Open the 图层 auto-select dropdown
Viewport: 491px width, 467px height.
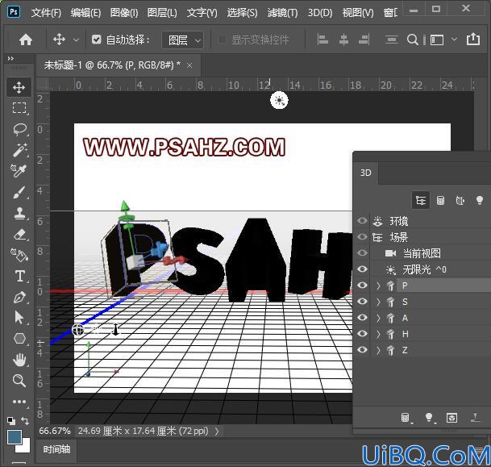point(183,40)
